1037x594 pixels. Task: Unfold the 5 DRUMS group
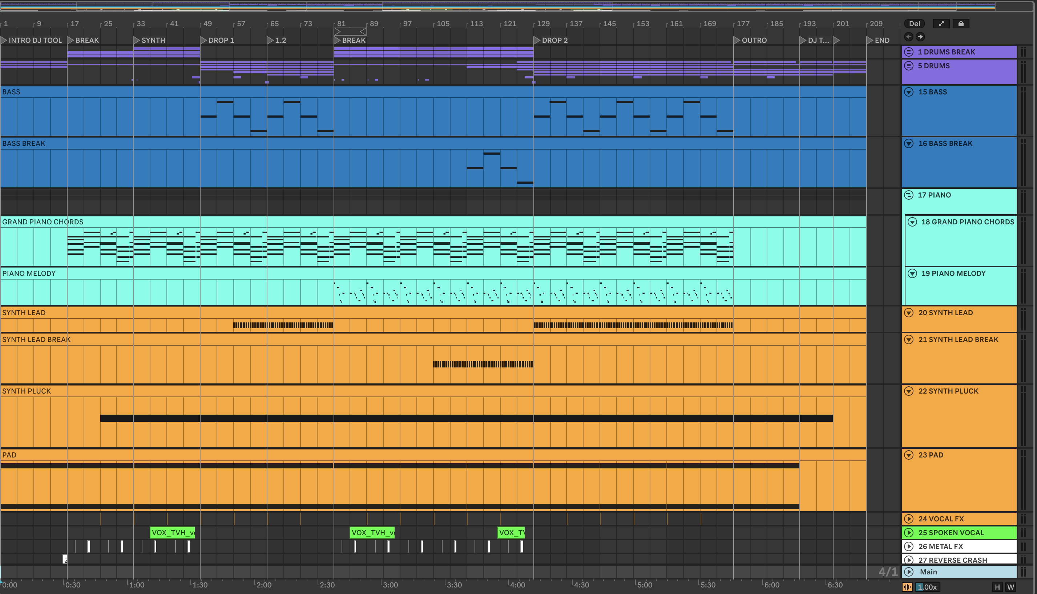pyautogui.click(x=908, y=66)
